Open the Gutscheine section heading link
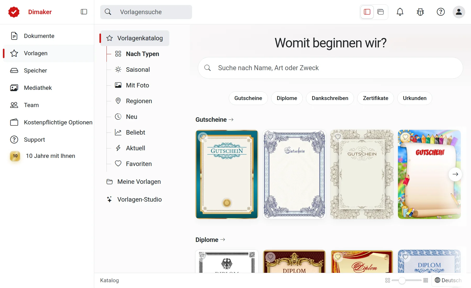Image resolution: width=471 pixels, height=288 pixels. click(214, 120)
